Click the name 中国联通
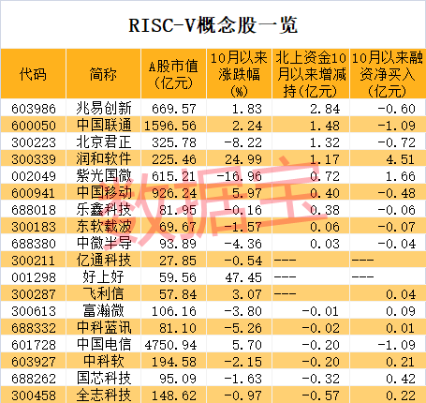Image resolution: width=426 pixels, height=403 pixels. click(x=104, y=125)
